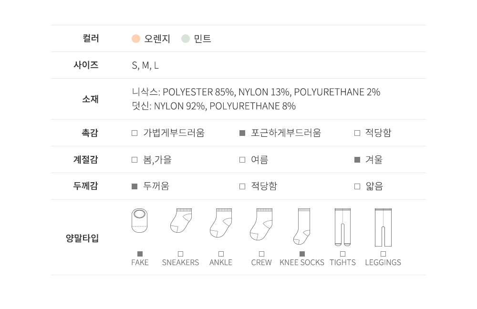Click the tights illustration
The image size is (477, 309).
coord(342,227)
